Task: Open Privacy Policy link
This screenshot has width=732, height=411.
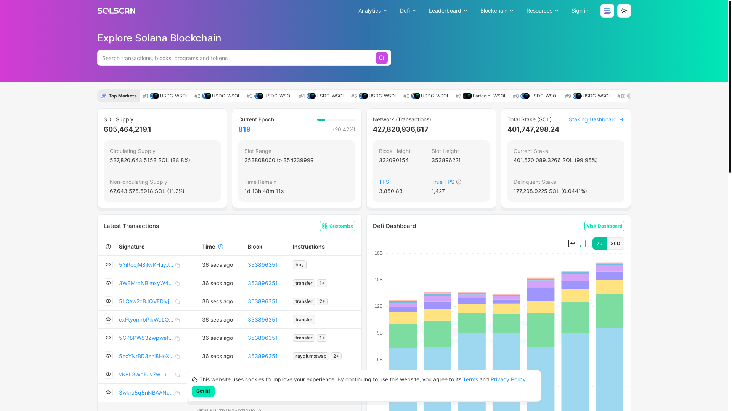Action: click(508, 379)
